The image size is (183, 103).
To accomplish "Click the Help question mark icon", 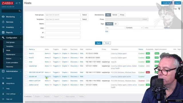I will 3,88.
